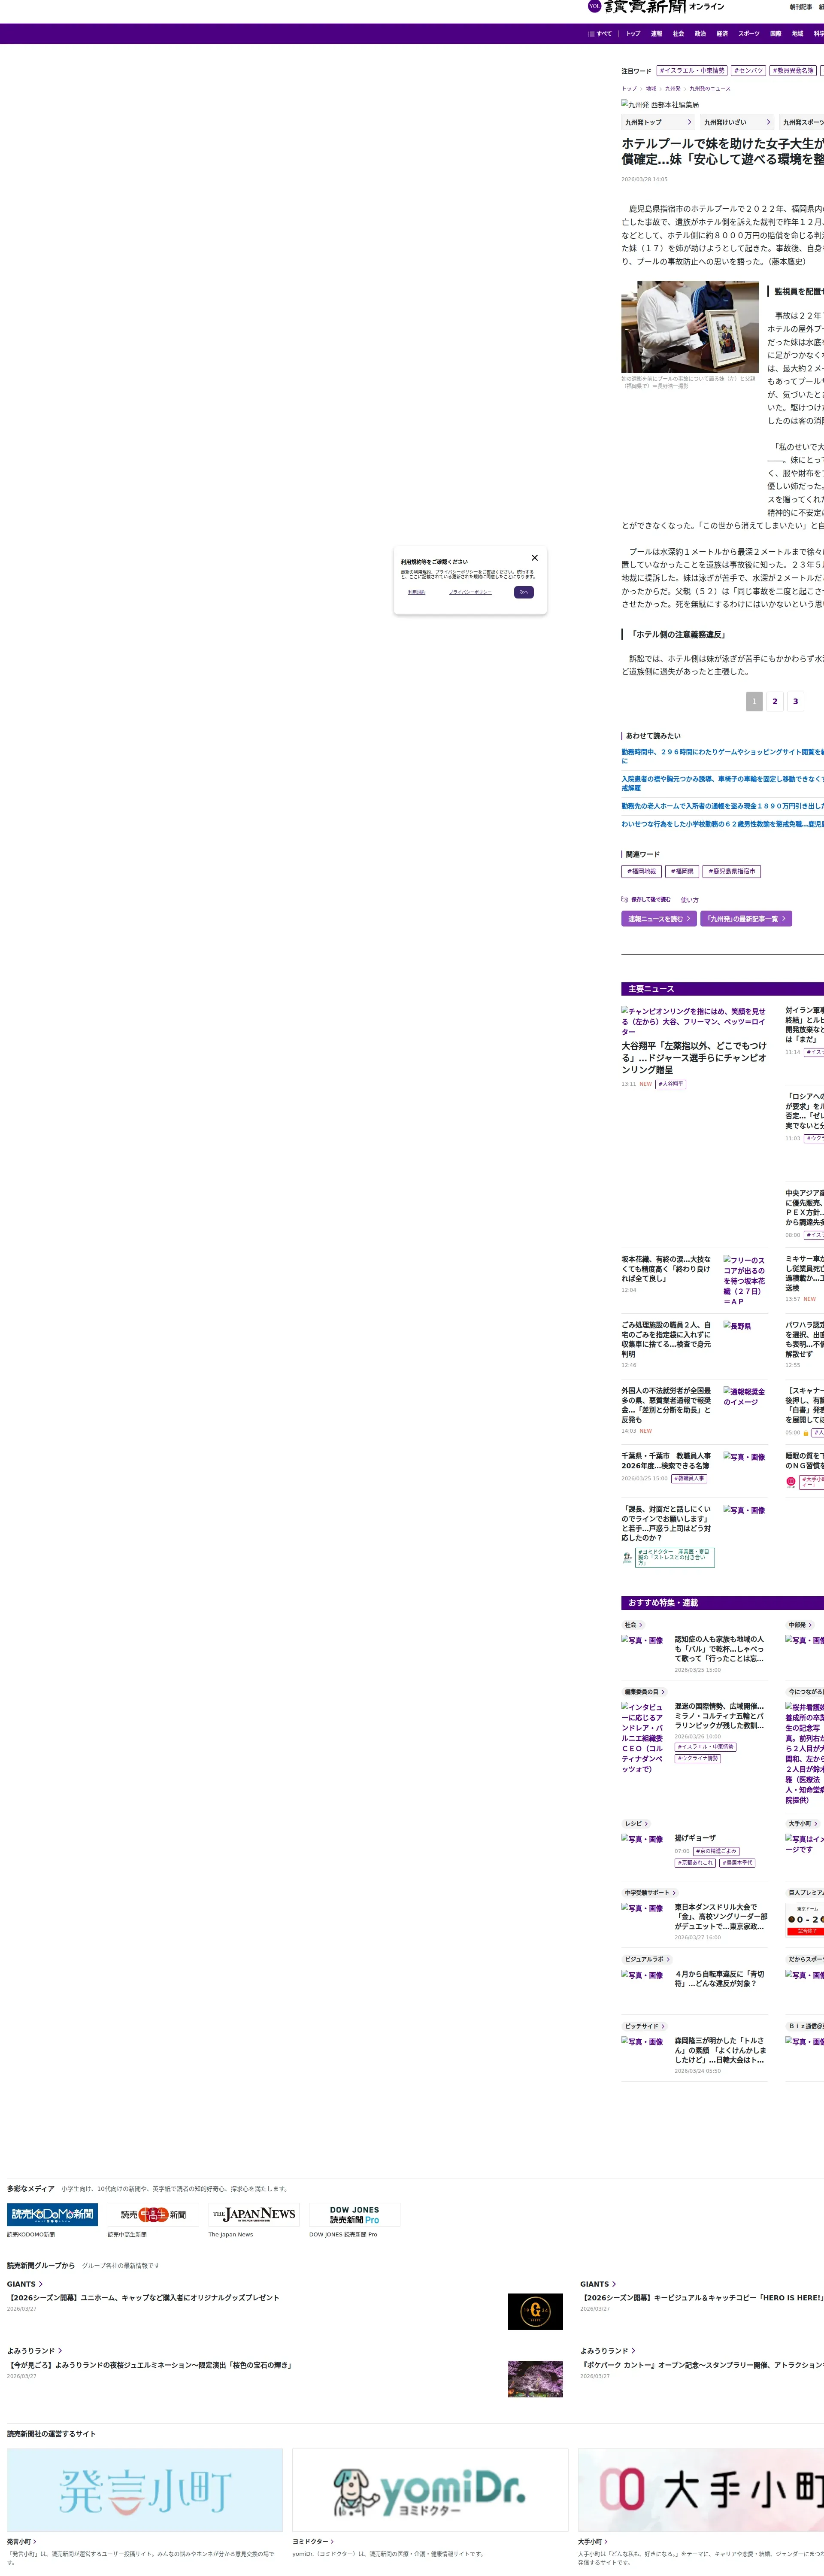824x2576 pixels.
Task: Select the 社会 nav item
Action: tap(678, 34)
